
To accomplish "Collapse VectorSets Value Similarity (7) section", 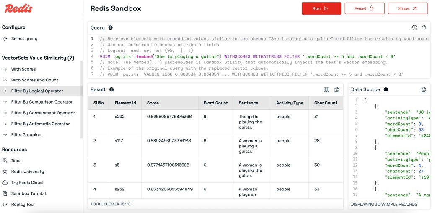I will [38, 58].
